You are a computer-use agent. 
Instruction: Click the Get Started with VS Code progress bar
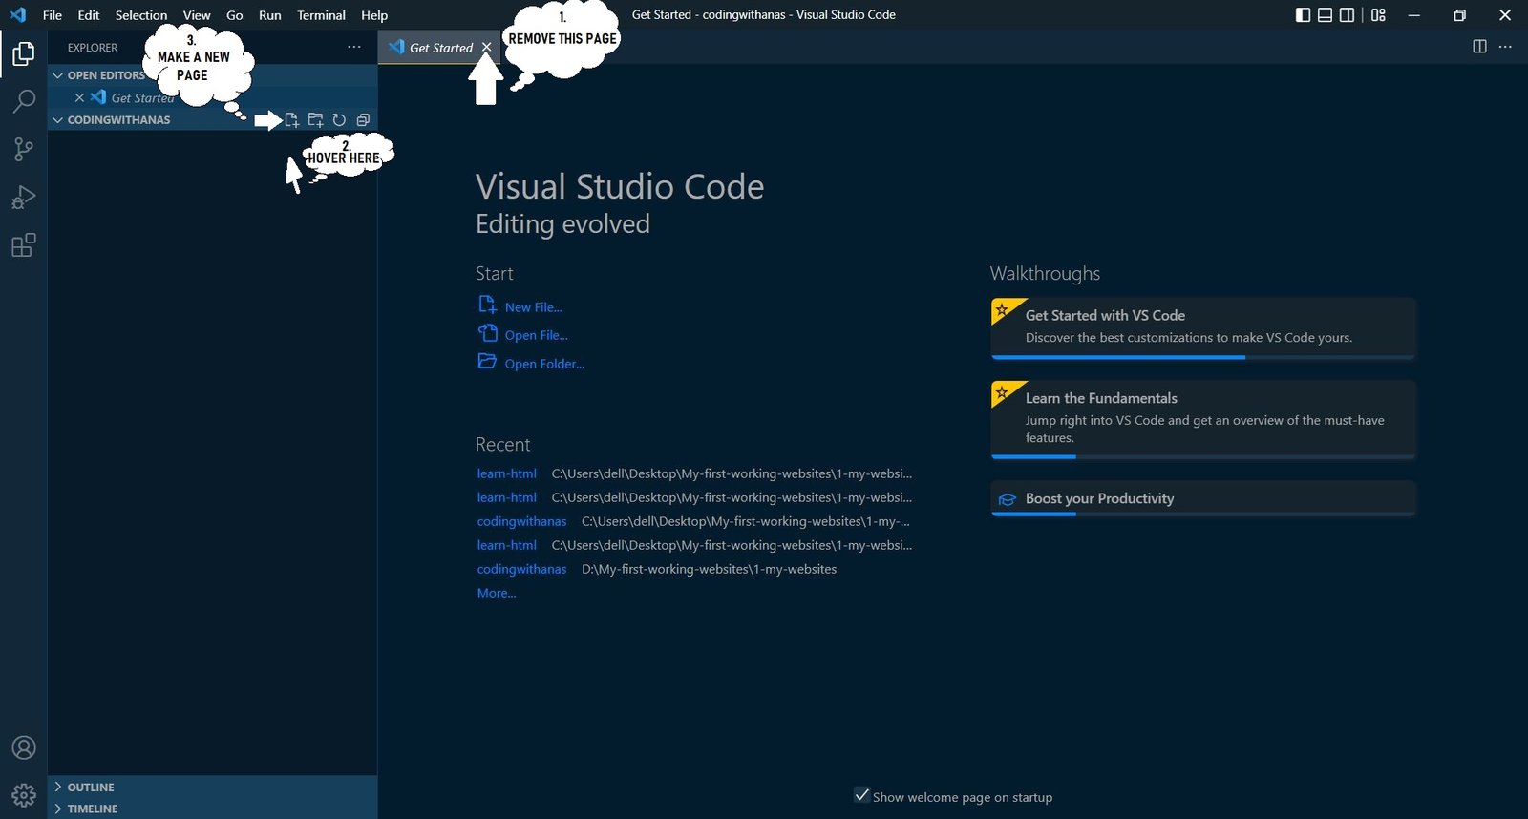(x=1203, y=357)
